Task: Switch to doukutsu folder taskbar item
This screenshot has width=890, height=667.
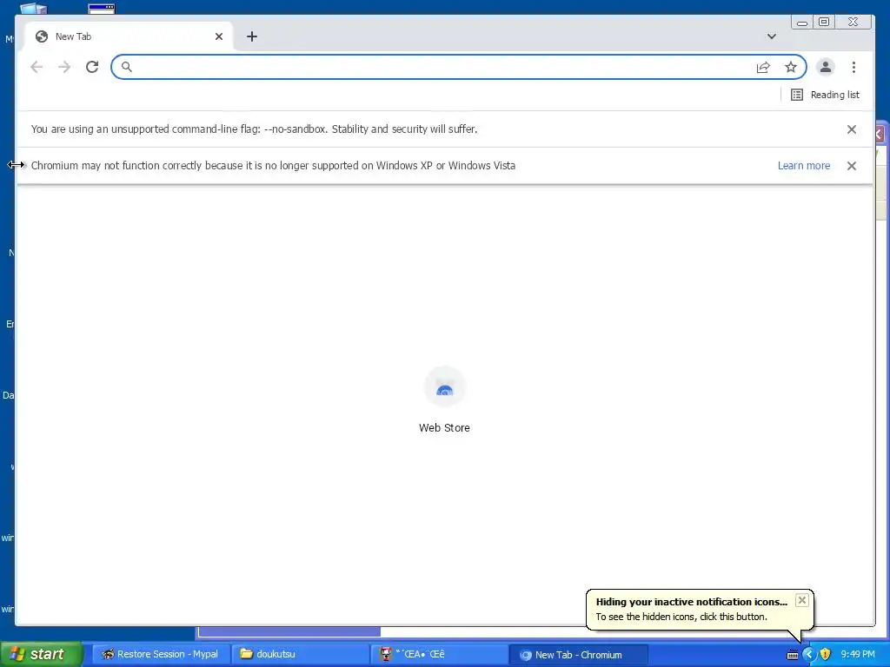Action: pyautogui.click(x=300, y=654)
